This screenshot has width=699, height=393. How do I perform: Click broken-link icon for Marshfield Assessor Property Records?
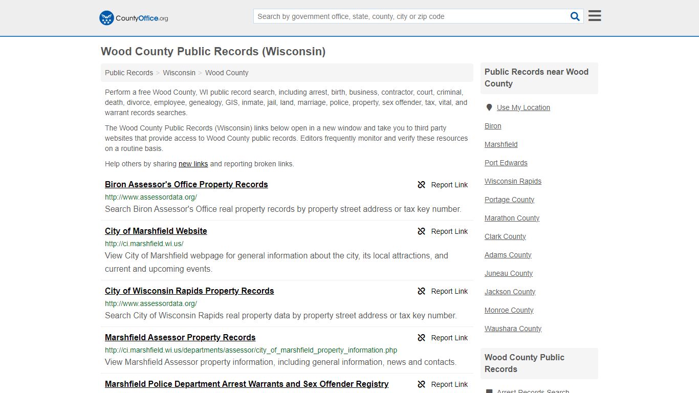(x=422, y=338)
